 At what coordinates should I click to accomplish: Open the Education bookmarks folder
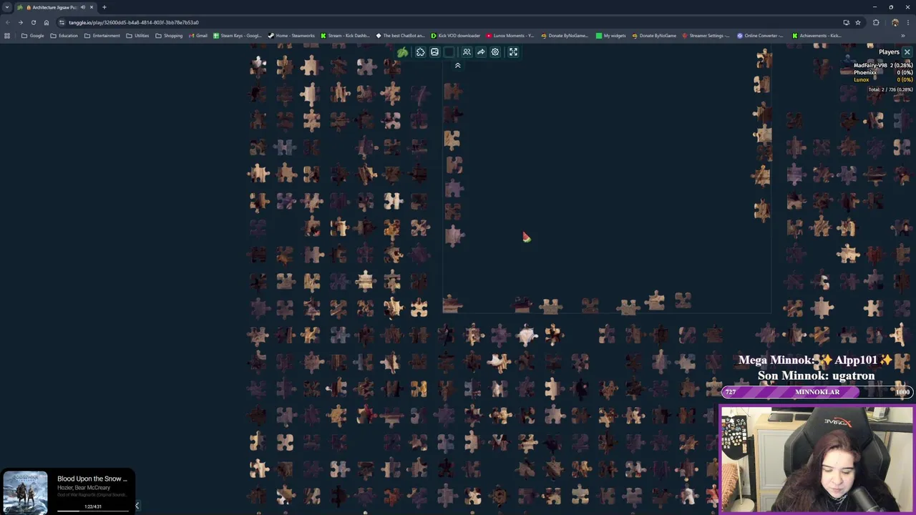[64, 36]
